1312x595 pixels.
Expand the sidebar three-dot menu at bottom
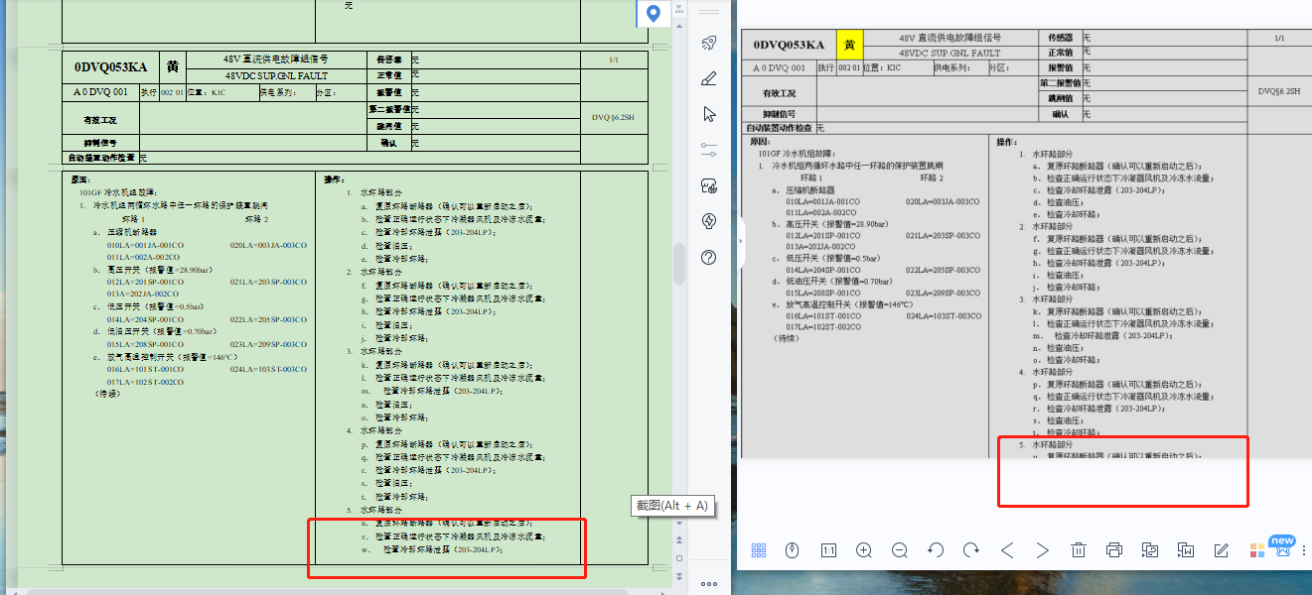(x=709, y=584)
